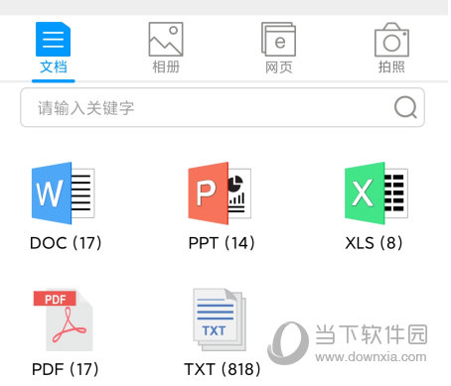
Task: Open the TXT file category icon
Action: pos(220,320)
